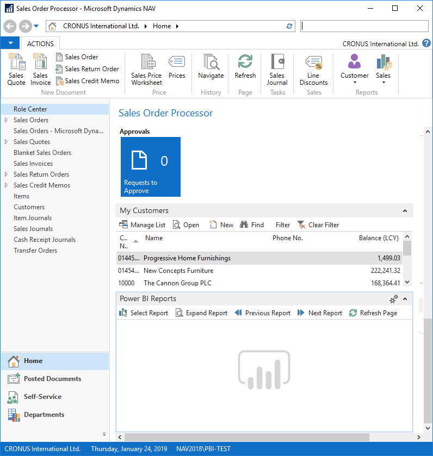Click the refresh icon in address bar

point(289,26)
